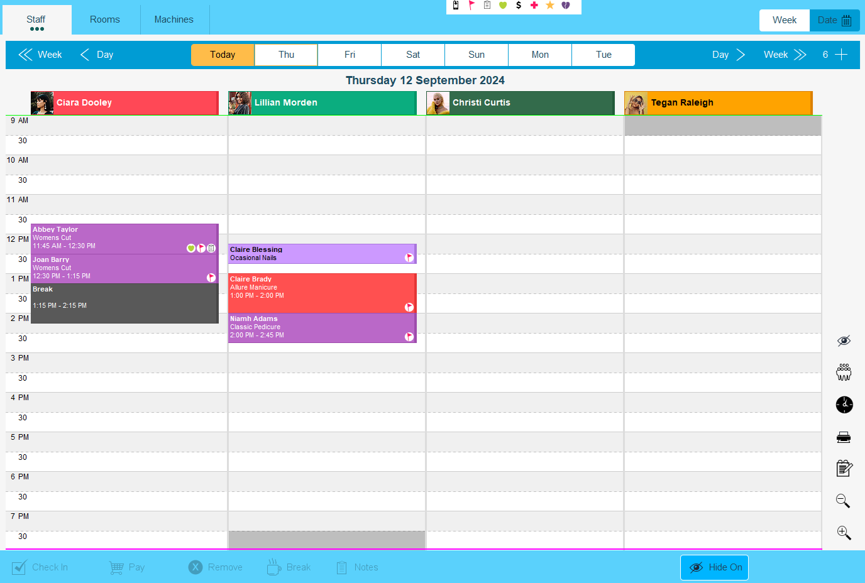Click the pink flag legend icon
This screenshot has width=865, height=583.
pos(471,5)
